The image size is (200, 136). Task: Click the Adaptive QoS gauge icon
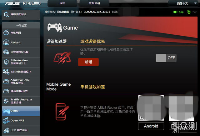pos(6,81)
